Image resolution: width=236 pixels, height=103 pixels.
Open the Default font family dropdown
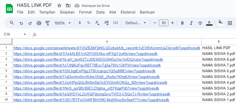coord(136,23)
